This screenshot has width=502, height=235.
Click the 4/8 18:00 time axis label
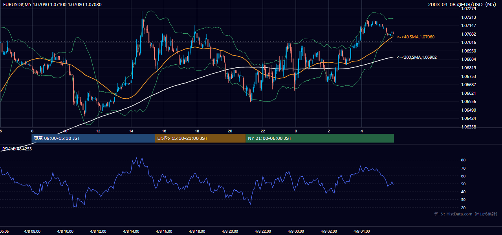197,231
